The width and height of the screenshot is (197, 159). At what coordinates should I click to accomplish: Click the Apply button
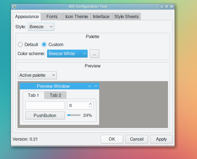161,139
